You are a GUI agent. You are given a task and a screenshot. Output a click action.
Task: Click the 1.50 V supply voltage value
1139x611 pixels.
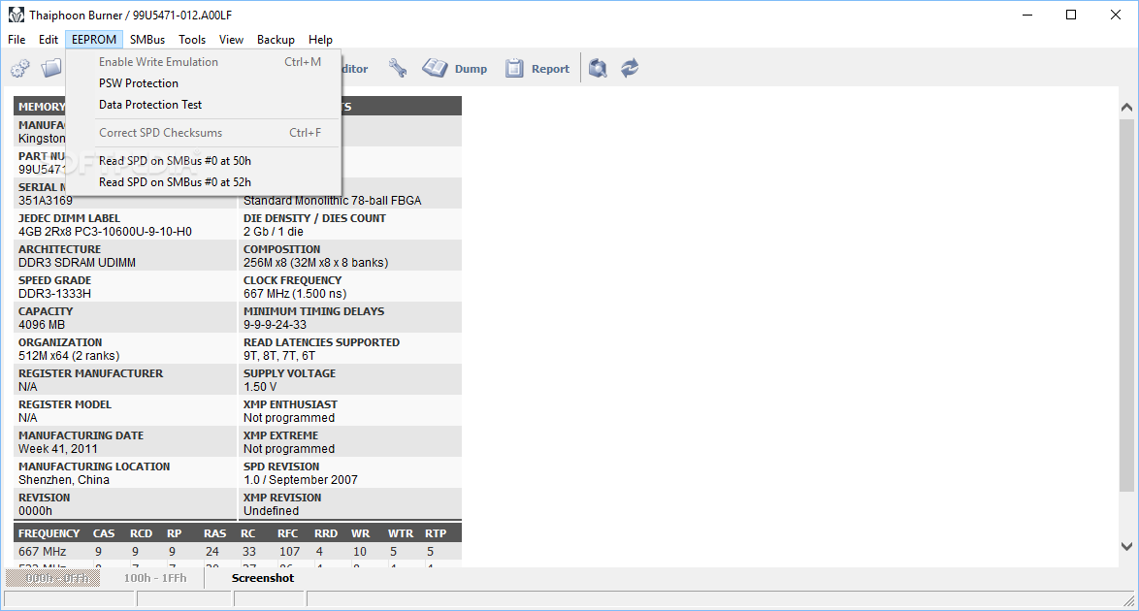[x=260, y=387]
